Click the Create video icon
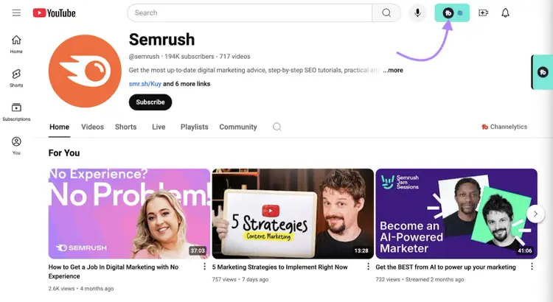Screen dimensions: 553x302 (483, 13)
